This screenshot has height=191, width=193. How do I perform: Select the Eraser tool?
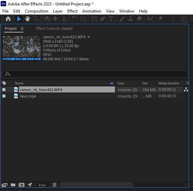click(139, 19)
